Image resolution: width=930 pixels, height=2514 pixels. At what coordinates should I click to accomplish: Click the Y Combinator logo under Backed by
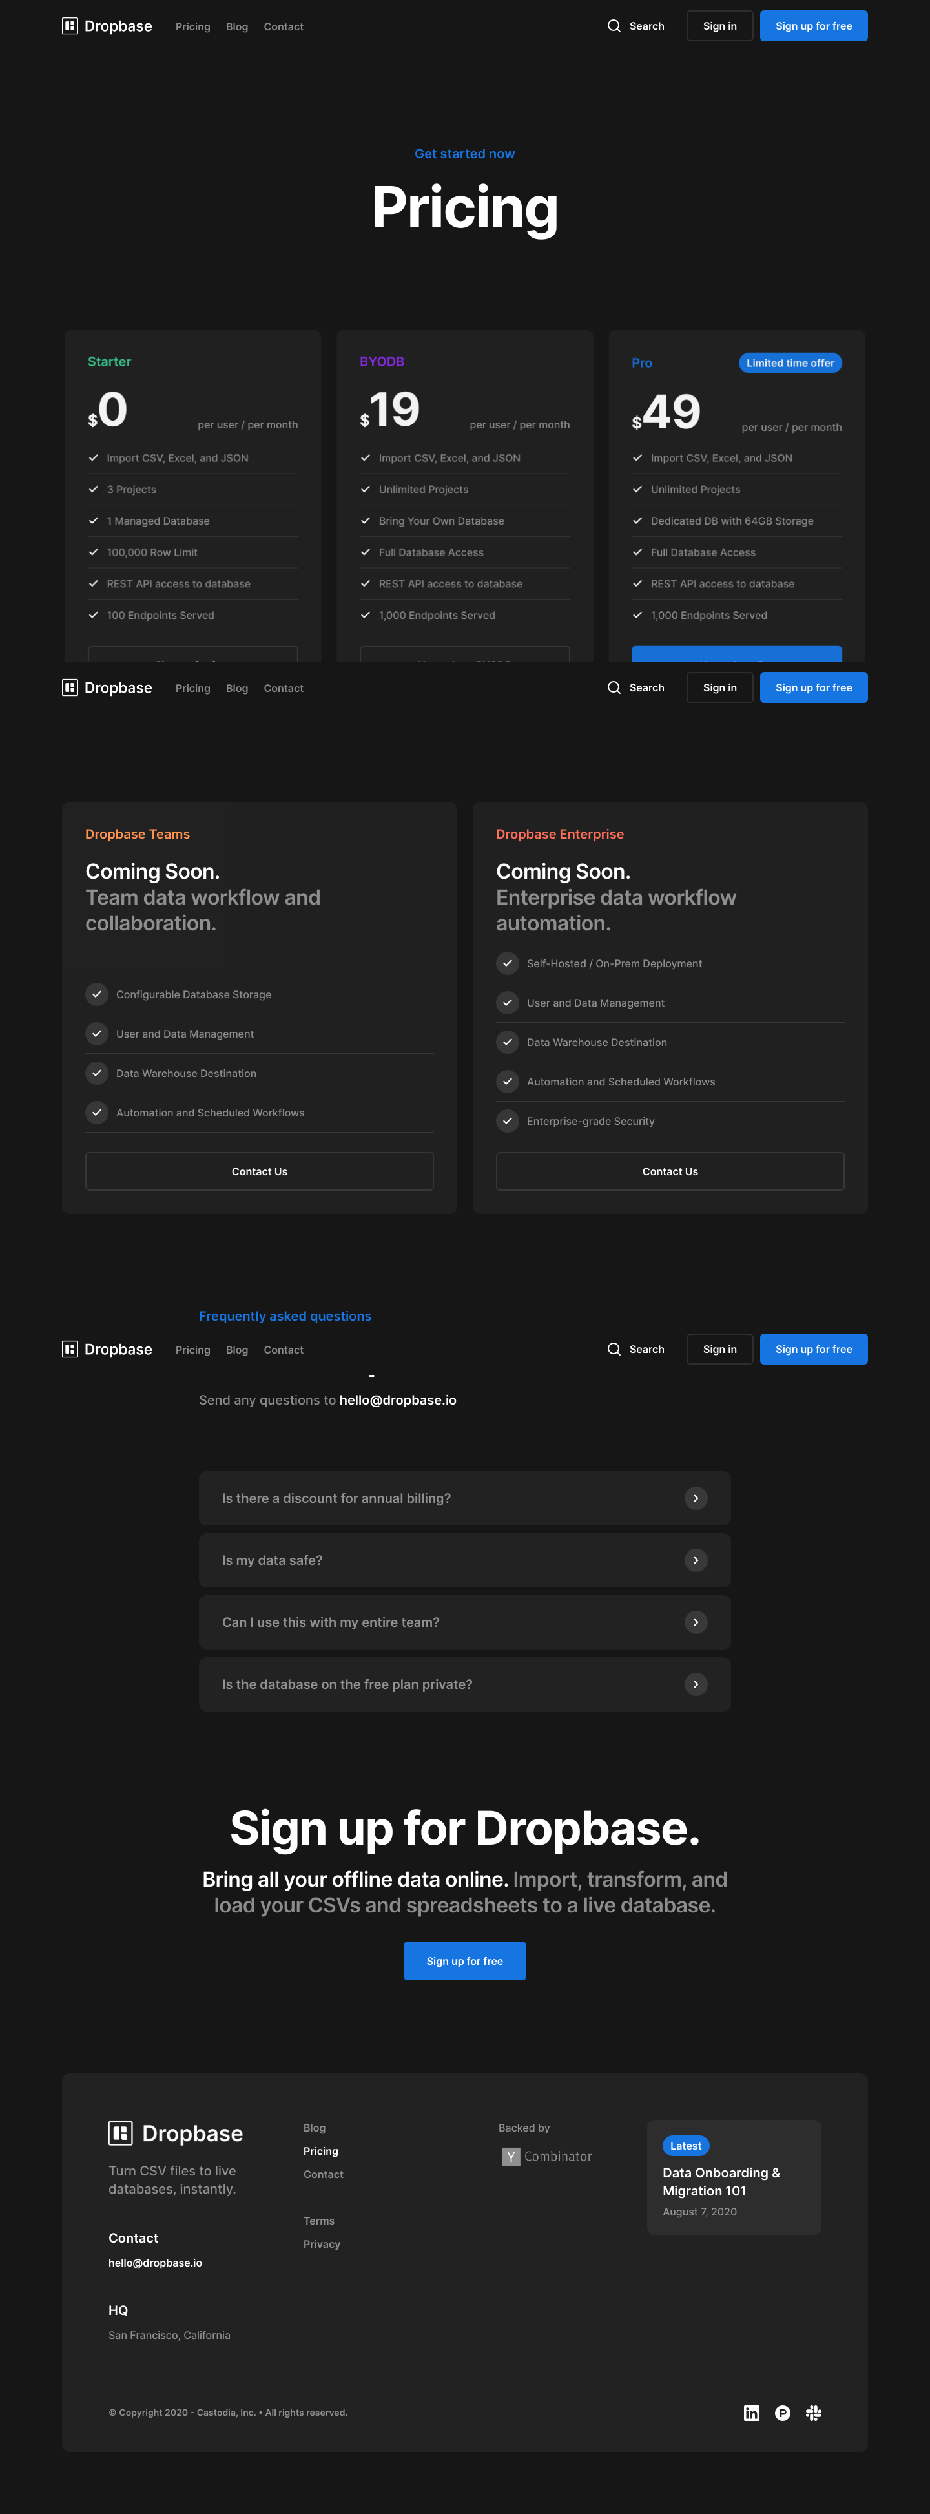546,2156
